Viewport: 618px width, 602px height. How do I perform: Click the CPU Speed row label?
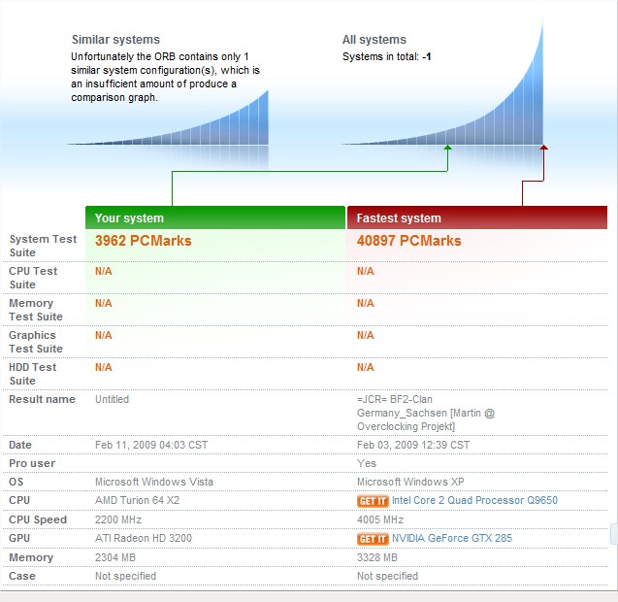click(38, 519)
